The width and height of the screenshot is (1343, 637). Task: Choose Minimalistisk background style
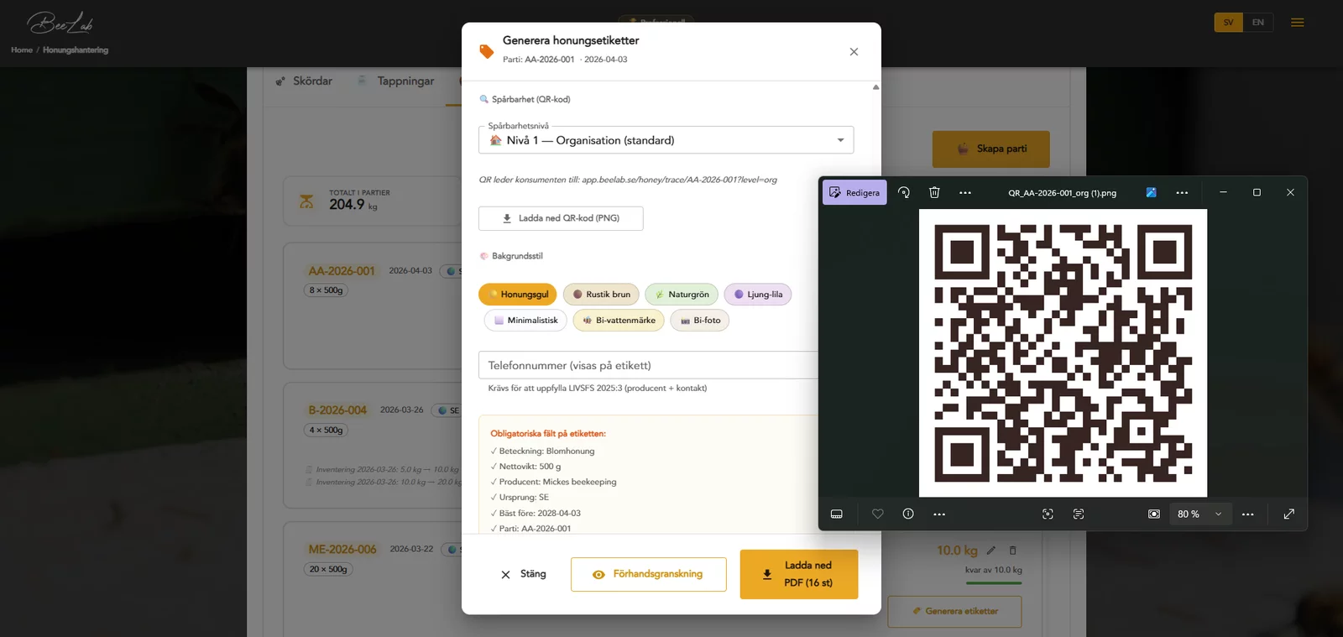(x=525, y=321)
